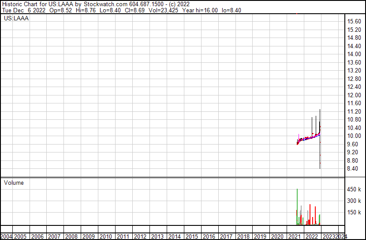Viewport: 366px width, 240px height.
Task: Select the 150 k volume axis label
Action: point(355,212)
